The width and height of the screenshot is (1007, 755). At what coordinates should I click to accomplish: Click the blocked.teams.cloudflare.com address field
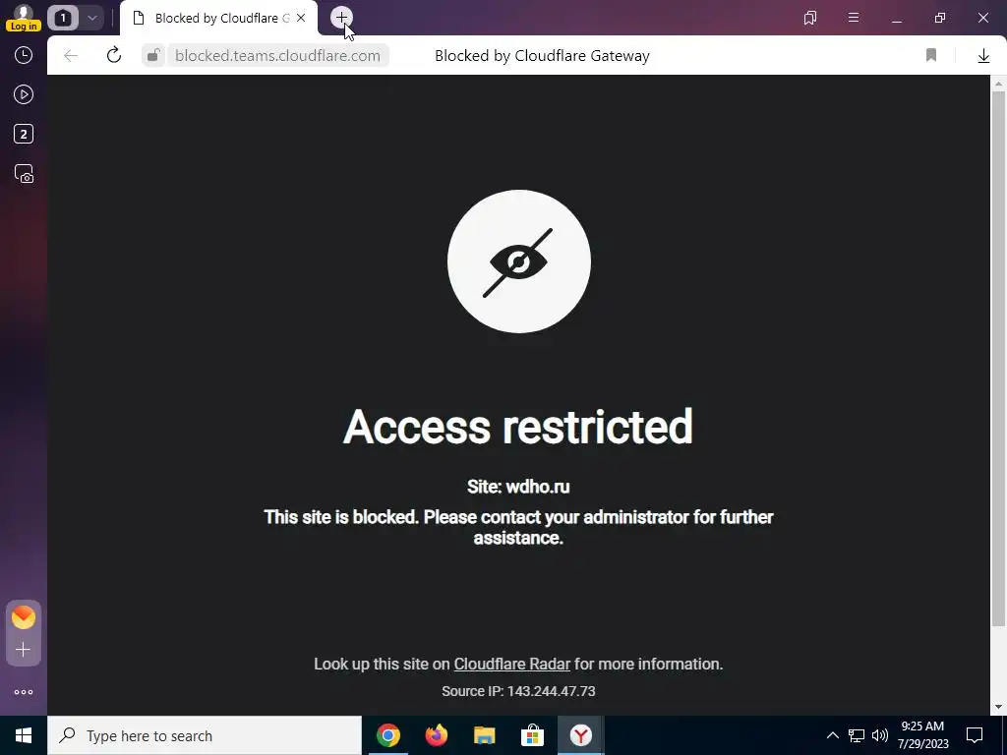[x=277, y=56]
